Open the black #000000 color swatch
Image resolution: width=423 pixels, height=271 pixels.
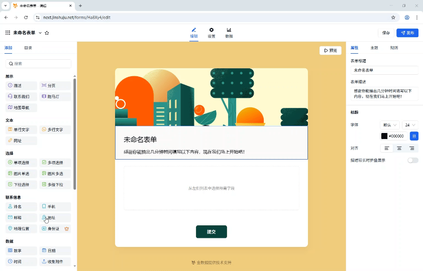(384, 136)
